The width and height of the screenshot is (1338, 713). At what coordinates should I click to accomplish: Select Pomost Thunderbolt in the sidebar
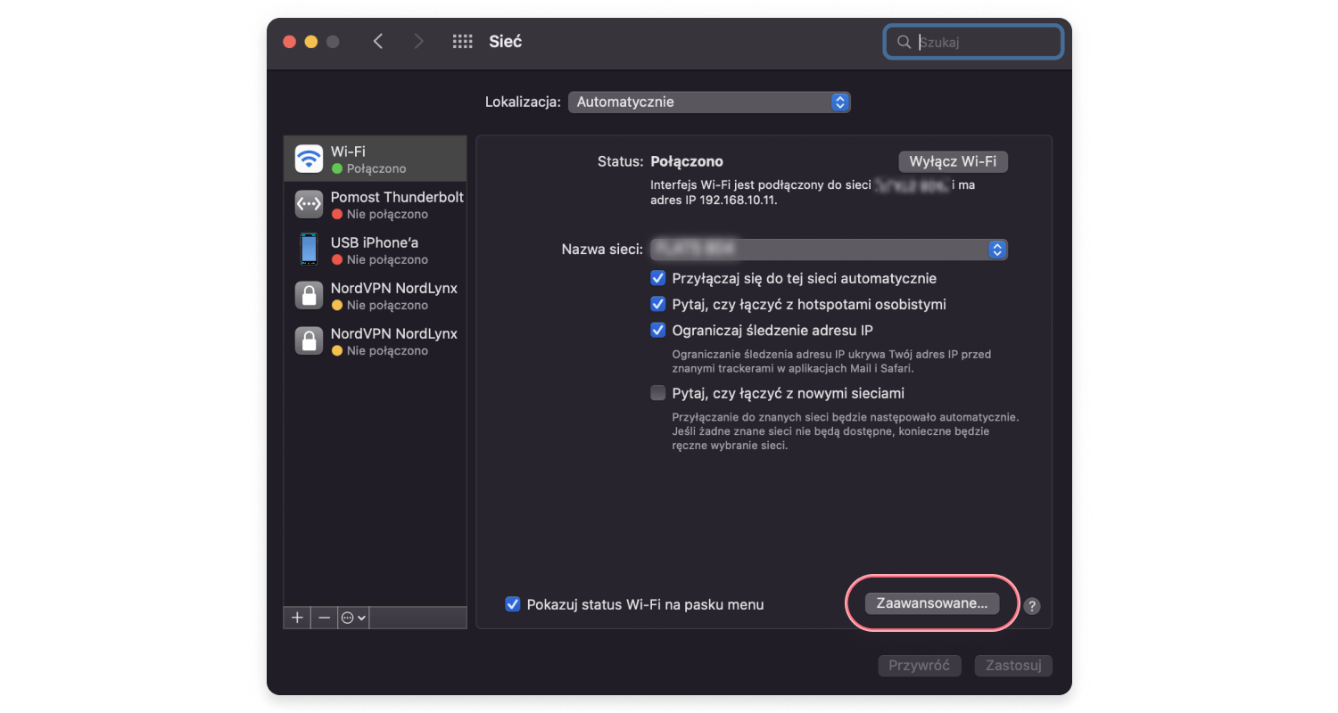375,204
